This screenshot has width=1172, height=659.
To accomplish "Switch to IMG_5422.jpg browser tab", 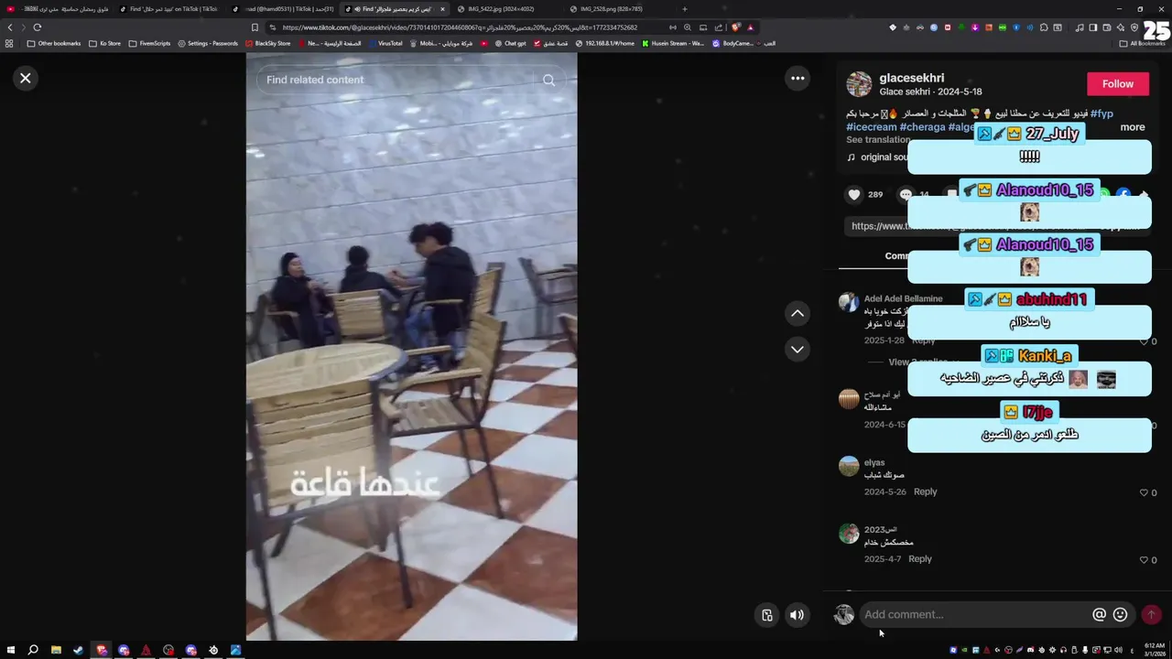I will [x=501, y=9].
